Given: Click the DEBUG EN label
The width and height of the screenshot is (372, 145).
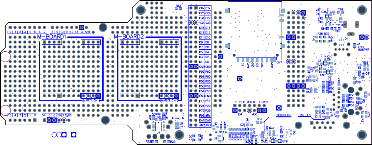Looking at the screenshot, I should (284, 115).
